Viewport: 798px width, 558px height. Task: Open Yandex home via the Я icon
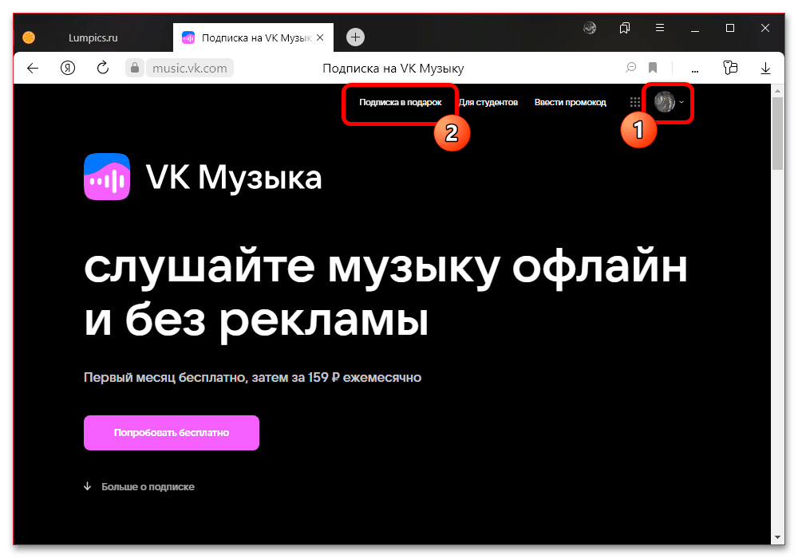tap(68, 68)
